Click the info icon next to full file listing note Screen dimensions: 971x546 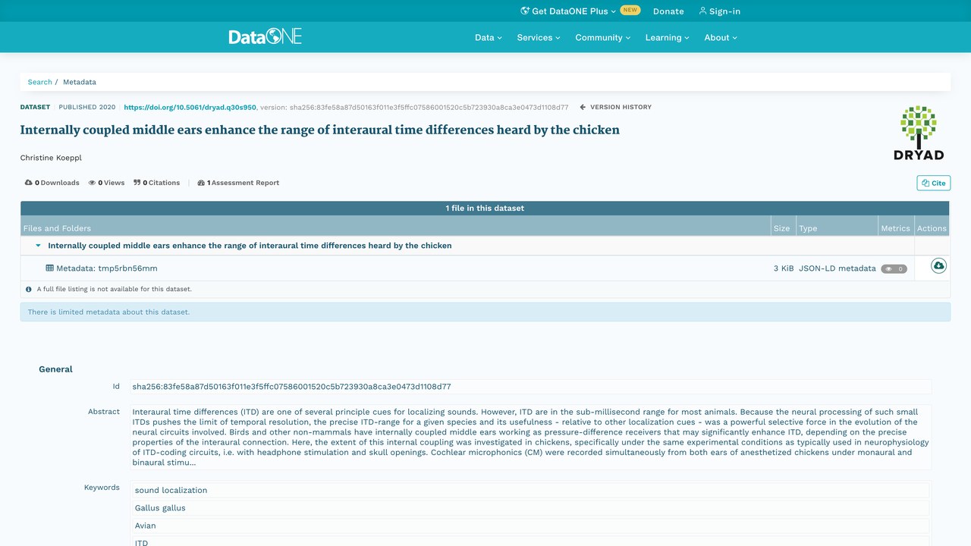29,290
